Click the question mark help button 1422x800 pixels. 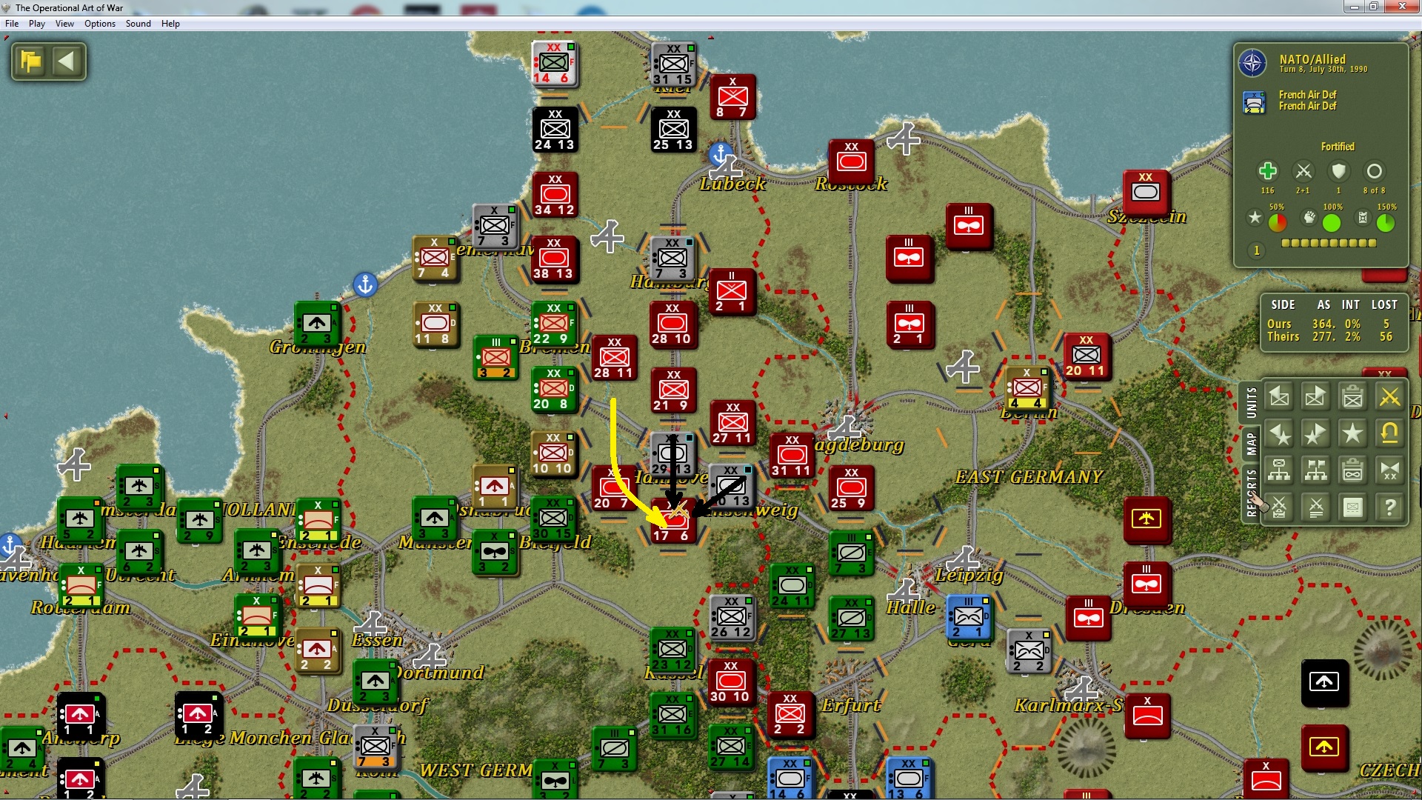point(1390,507)
